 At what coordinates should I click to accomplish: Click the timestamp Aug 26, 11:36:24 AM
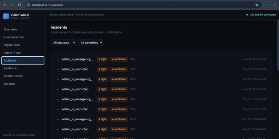254,79
